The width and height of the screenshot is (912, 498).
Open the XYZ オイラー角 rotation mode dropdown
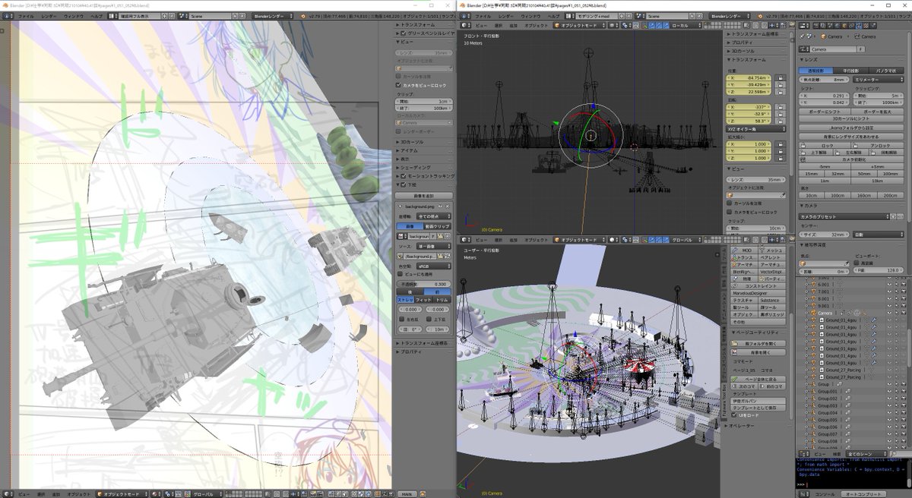pyautogui.click(x=755, y=129)
